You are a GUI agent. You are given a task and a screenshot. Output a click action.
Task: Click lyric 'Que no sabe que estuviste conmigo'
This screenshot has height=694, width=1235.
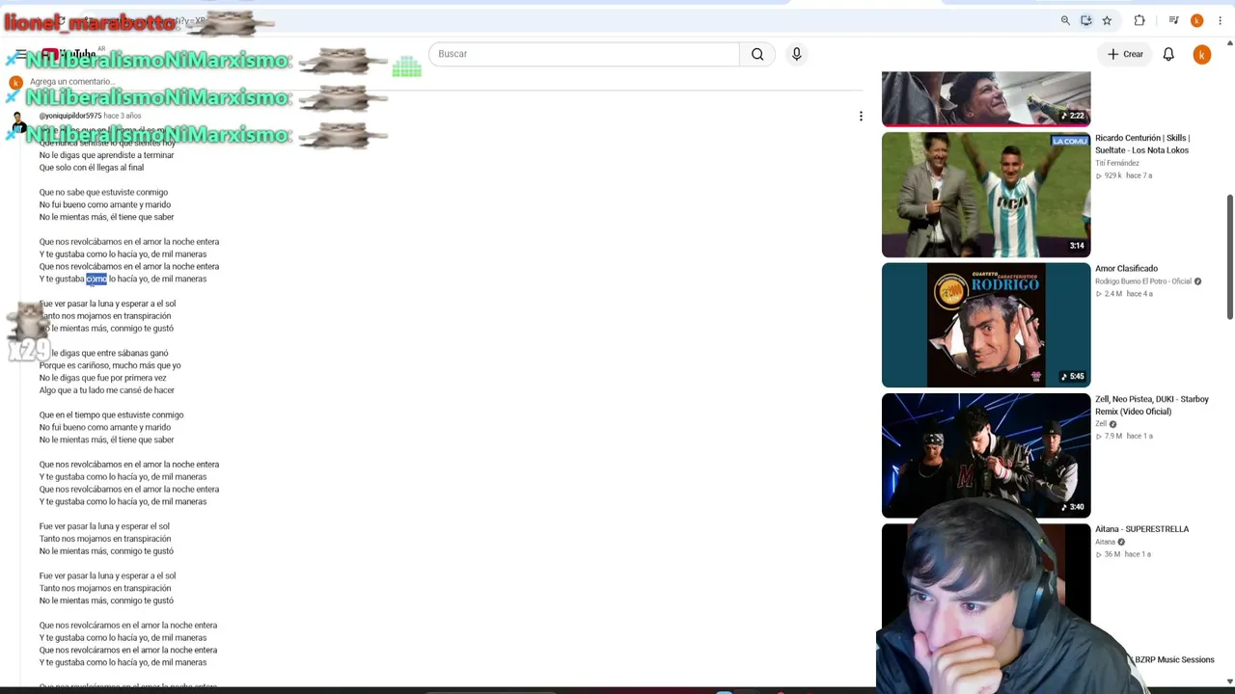click(103, 192)
